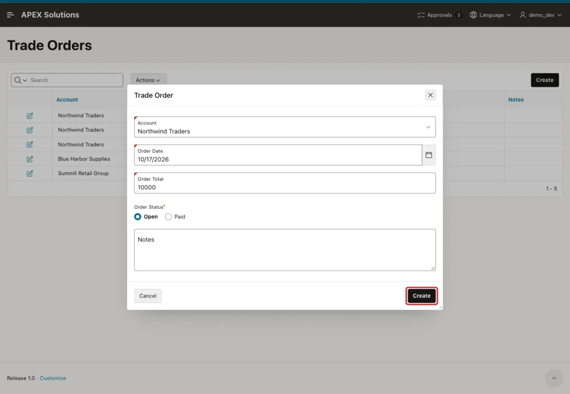Click the edit icon for Blue Harbor Supplies

pyautogui.click(x=30, y=159)
